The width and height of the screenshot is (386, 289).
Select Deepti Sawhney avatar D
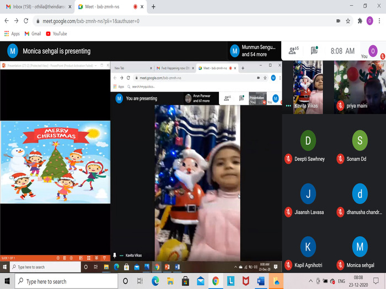308,140
